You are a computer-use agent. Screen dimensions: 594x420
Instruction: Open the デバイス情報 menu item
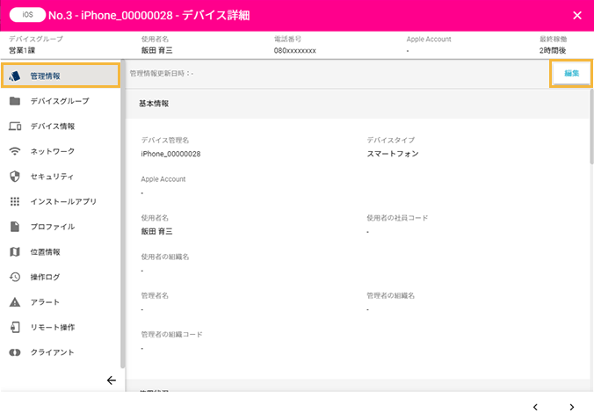tap(61, 127)
